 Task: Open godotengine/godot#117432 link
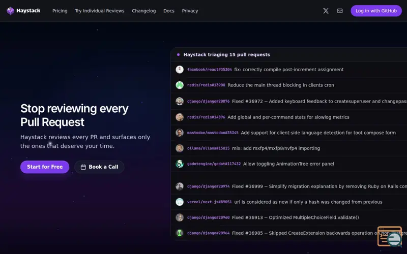point(214,164)
